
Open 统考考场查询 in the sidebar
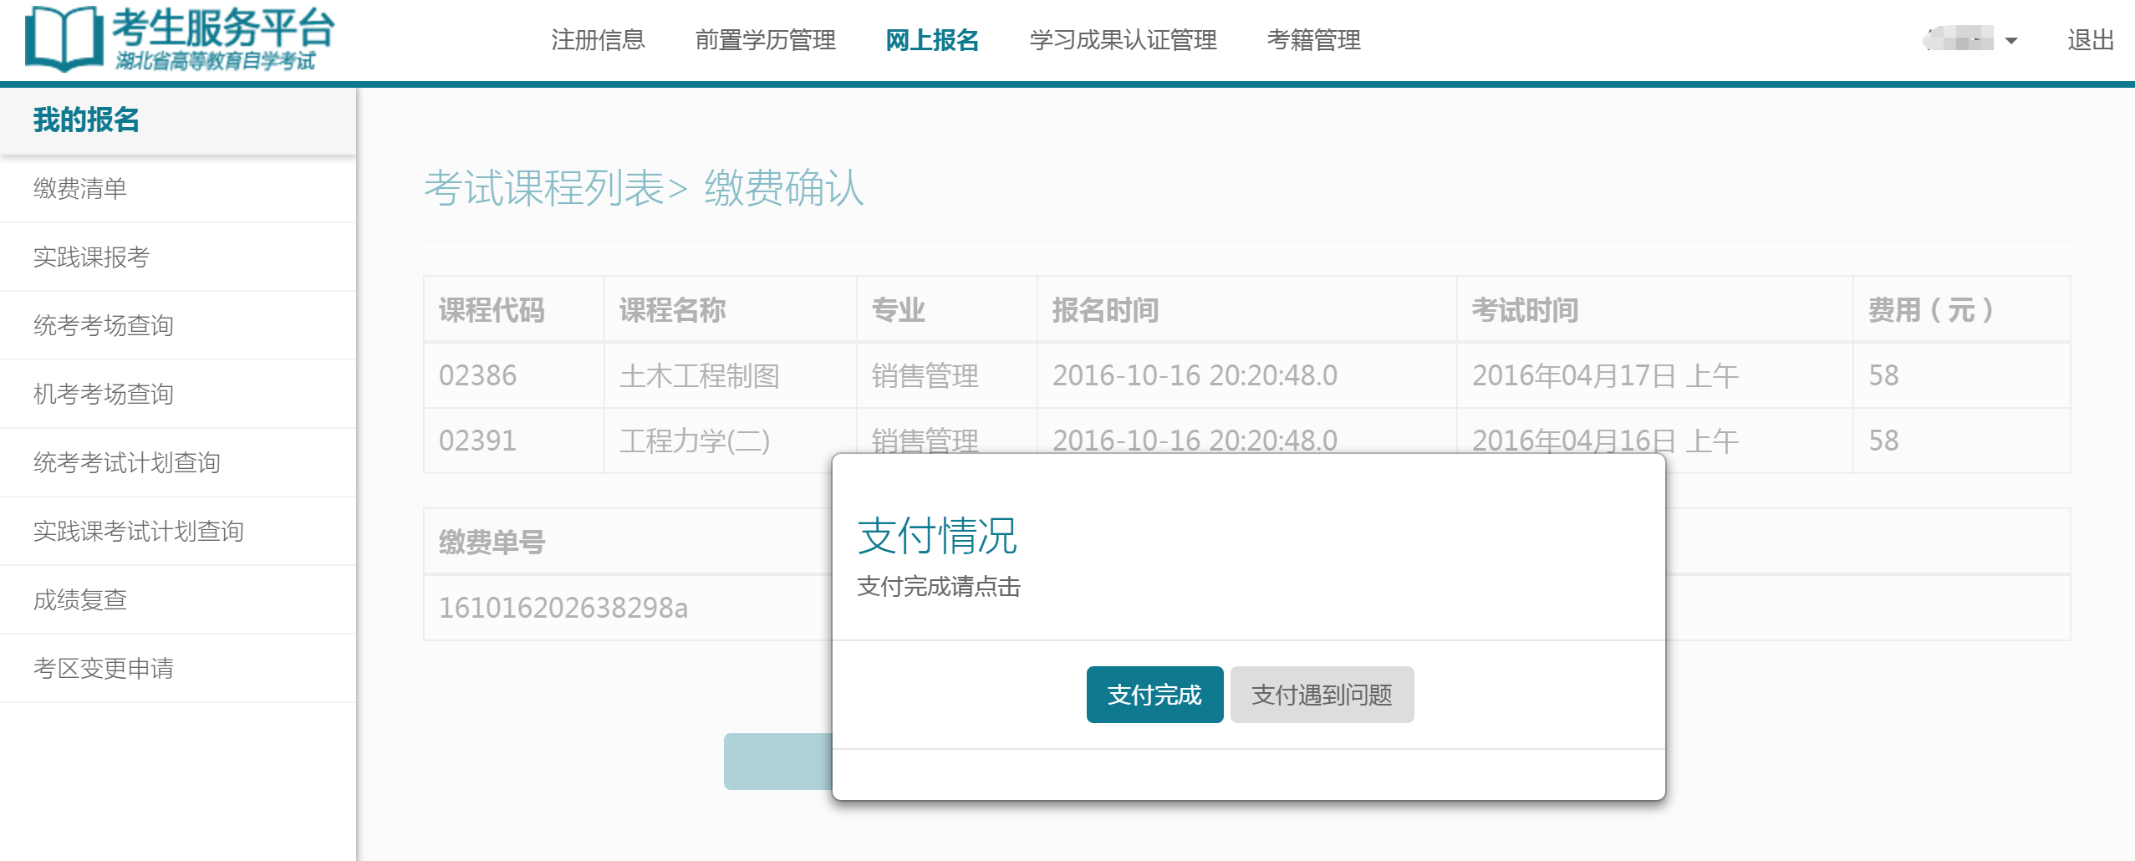point(104,326)
